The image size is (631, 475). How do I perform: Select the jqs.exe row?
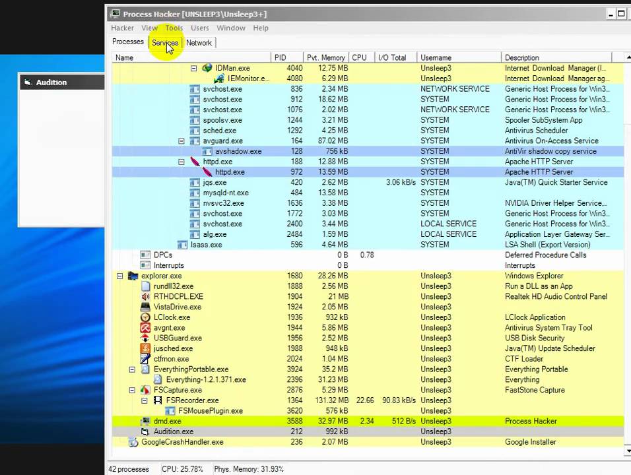(368, 182)
